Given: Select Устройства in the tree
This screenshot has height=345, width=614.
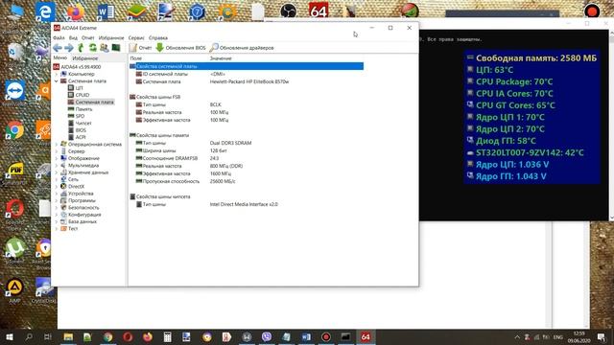Looking at the screenshot, I should pos(77,194).
